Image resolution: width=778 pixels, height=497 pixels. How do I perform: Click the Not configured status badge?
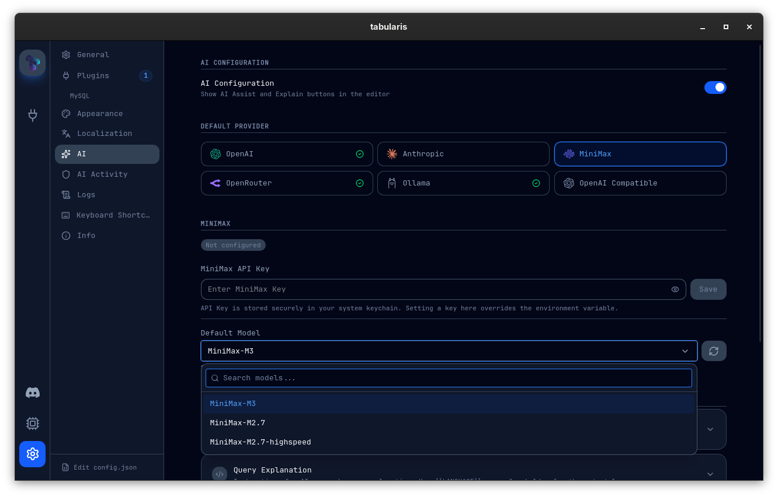pyautogui.click(x=233, y=245)
